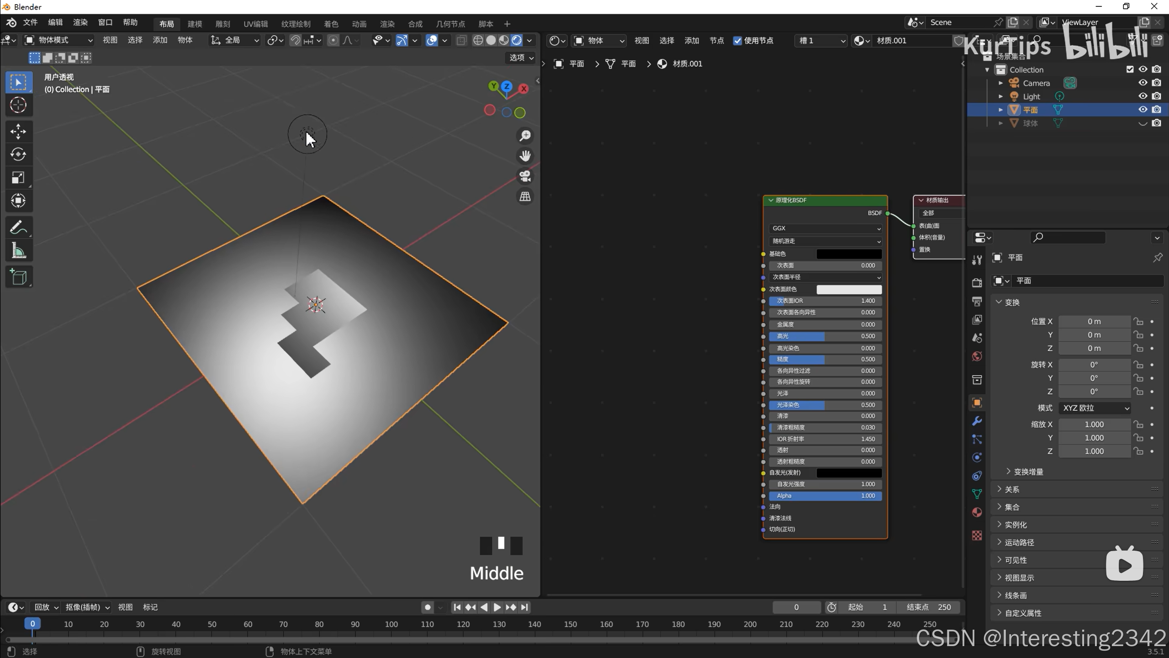The image size is (1169, 658).
Task: Open the Modifiers wrench properties tab
Action: click(x=977, y=421)
